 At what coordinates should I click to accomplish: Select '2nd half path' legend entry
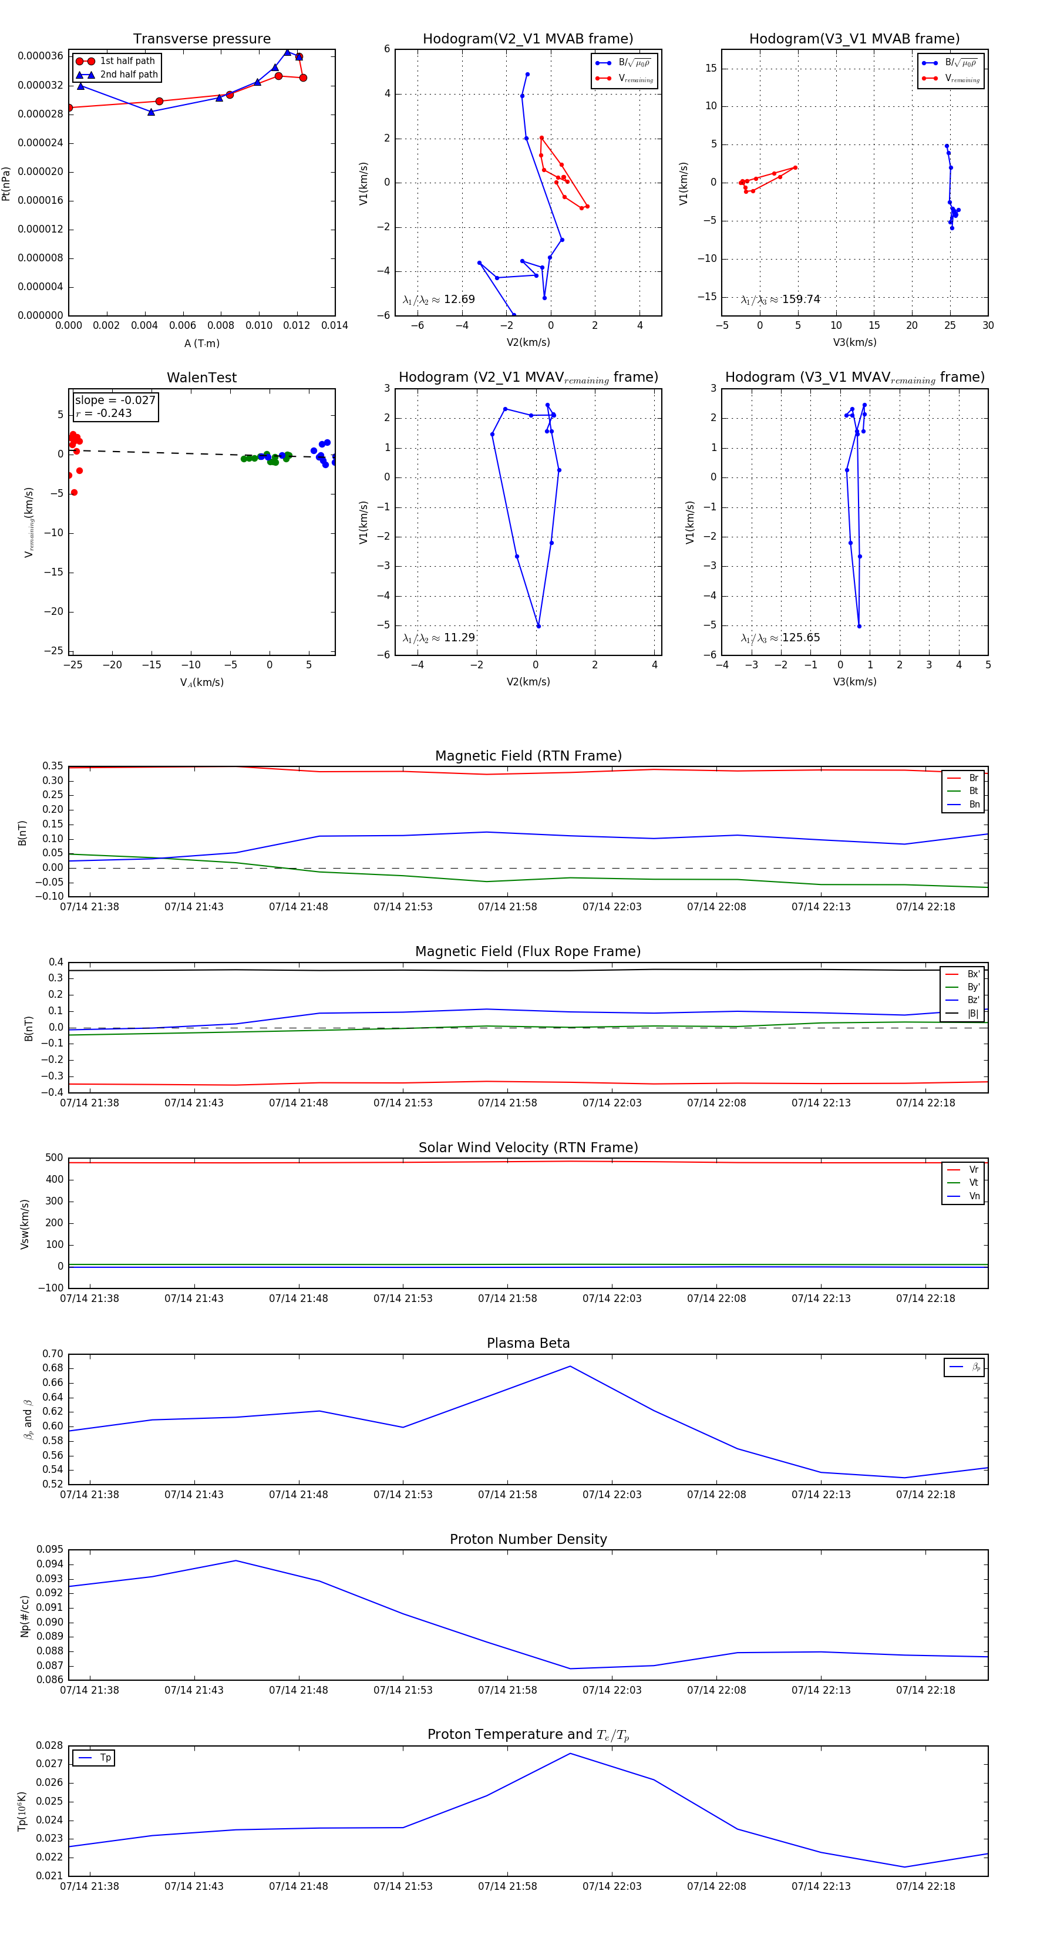pyautogui.click(x=117, y=75)
